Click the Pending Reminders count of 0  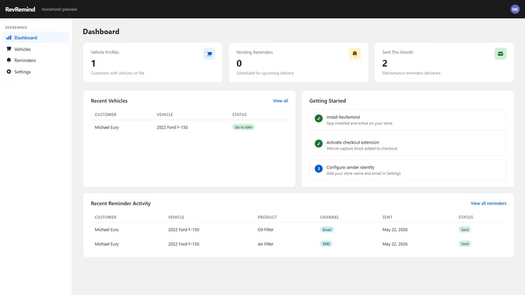(239, 63)
